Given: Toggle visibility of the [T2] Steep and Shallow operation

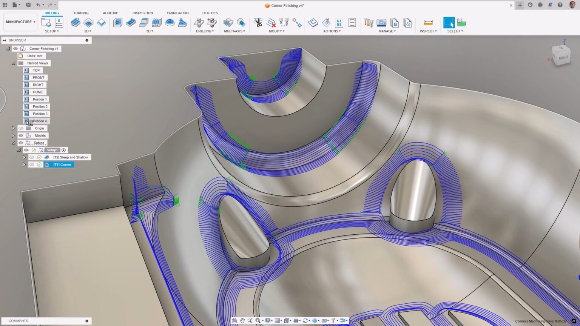Looking at the screenshot, I should pyautogui.click(x=32, y=157).
